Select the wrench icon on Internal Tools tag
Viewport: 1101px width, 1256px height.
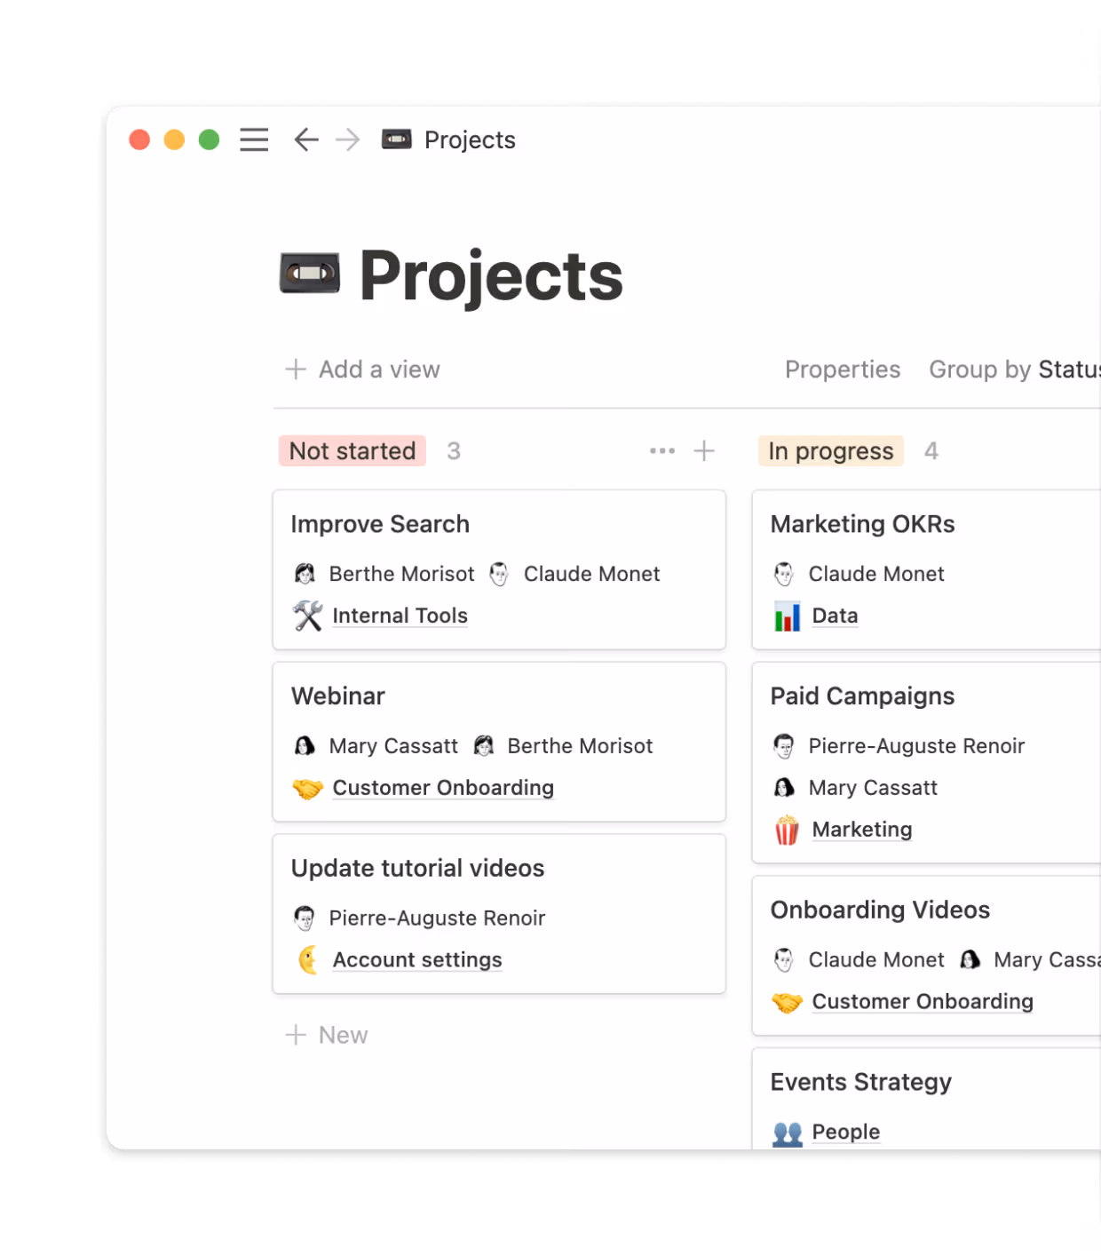[305, 615]
